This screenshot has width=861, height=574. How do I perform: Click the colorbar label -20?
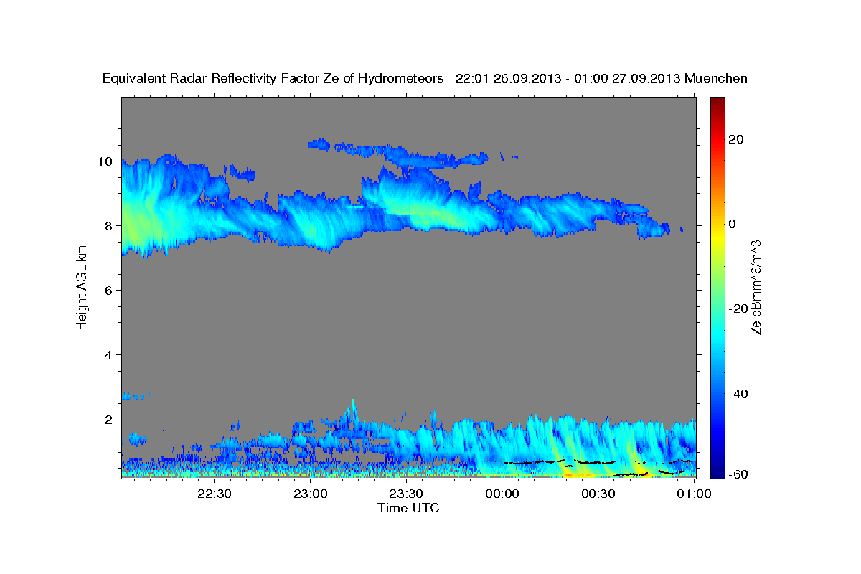point(739,309)
